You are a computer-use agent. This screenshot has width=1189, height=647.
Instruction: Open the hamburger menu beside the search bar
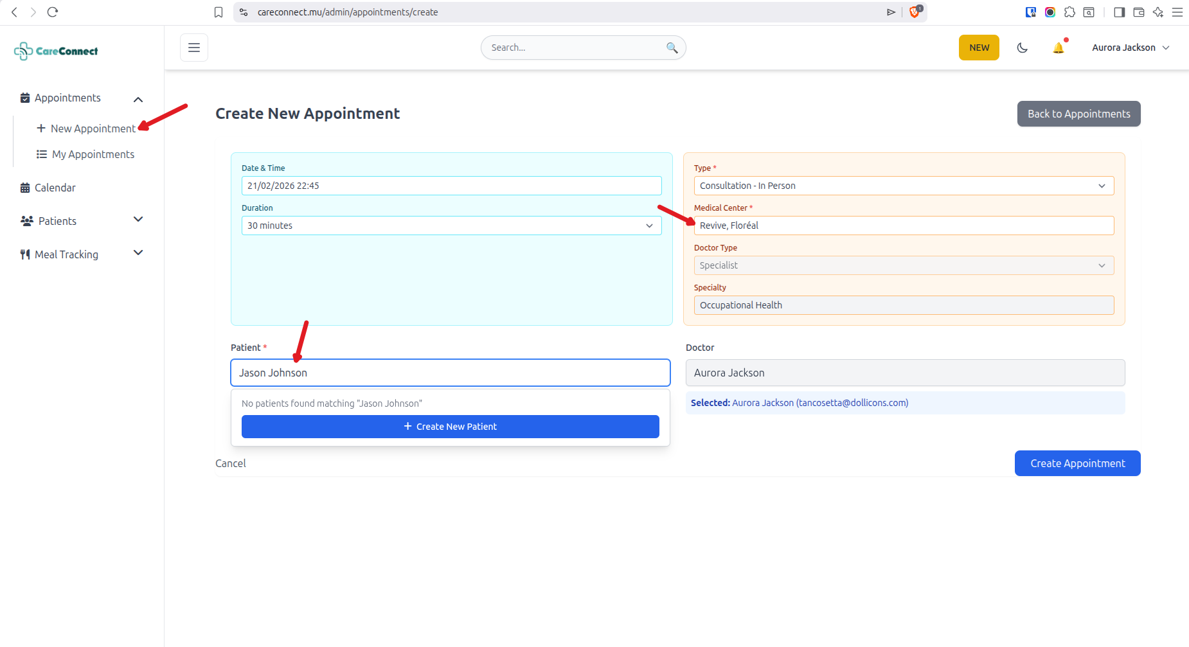tap(193, 47)
